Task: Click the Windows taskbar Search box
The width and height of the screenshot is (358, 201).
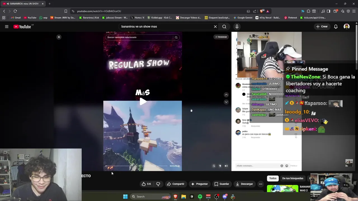Action: pos(151,197)
